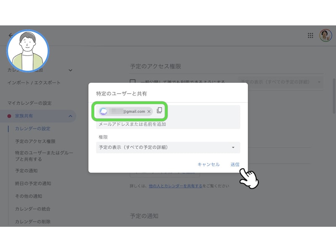Click the 予定のアクセス権限 section heading
Image resolution: width=336 pixels, height=252 pixels.
point(155,66)
